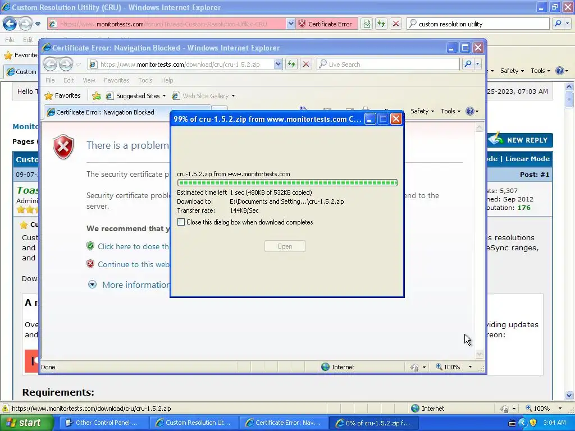Tick Close this dialog box when download completes

pos(181,222)
